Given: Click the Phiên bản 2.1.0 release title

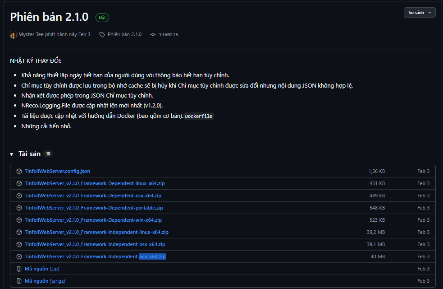Looking at the screenshot, I should [49, 16].
